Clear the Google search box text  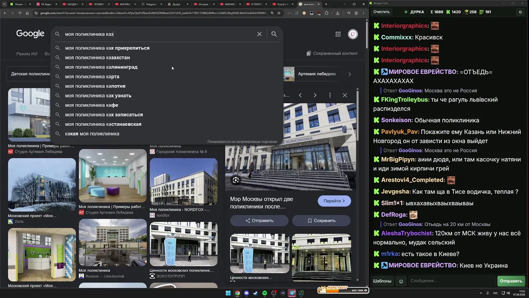point(259,34)
